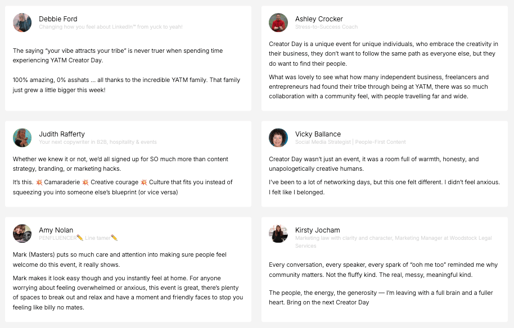Click Kirsty's Marketing law subtitle text
514x328 pixels.
click(x=393, y=242)
